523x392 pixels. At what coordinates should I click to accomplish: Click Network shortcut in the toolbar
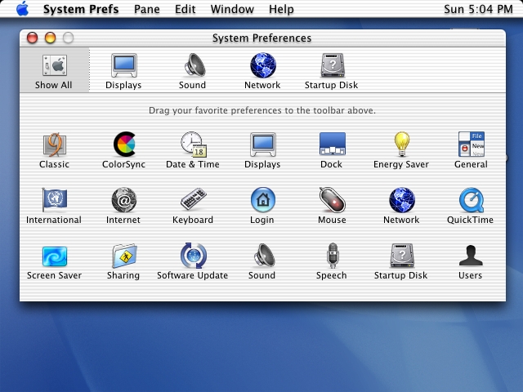pos(263,71)
